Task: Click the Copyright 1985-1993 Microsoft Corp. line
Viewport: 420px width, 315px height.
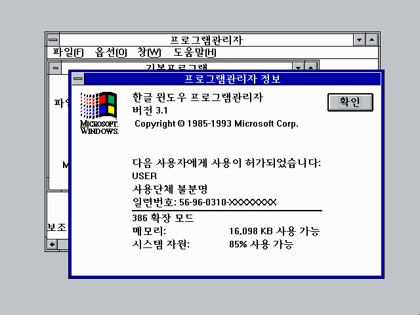Action: 217,123
